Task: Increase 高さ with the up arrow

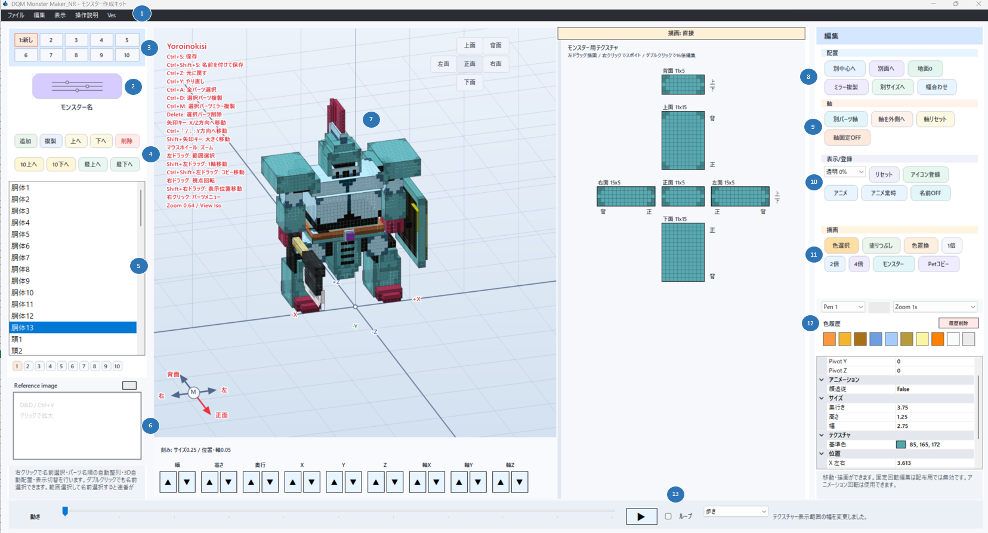Action: (209, 482)
